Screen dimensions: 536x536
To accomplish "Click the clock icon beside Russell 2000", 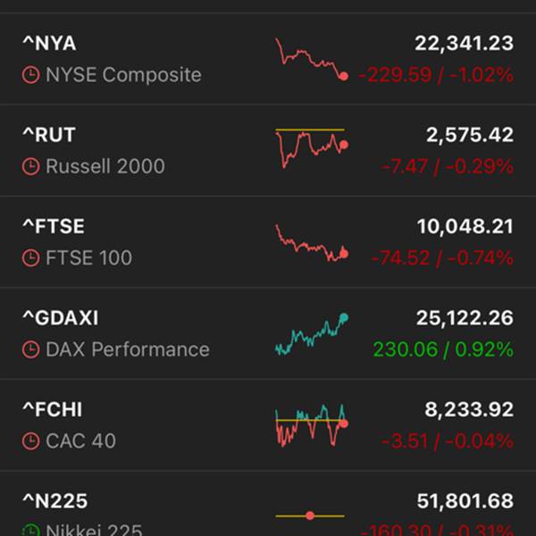I will (31, 166).
